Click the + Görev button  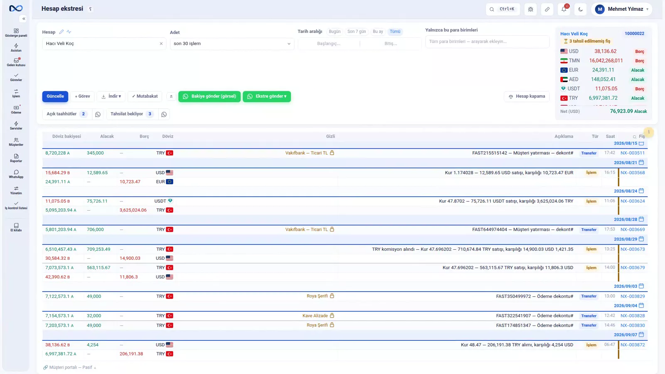82,96
